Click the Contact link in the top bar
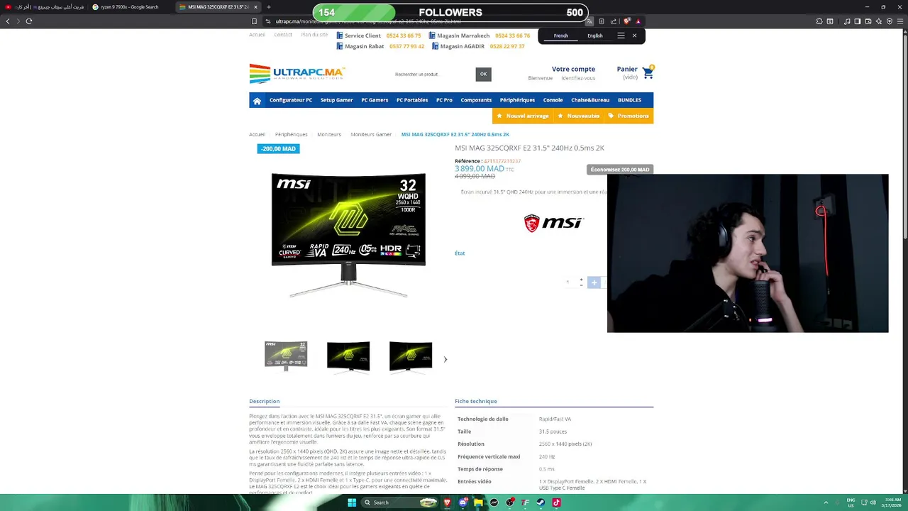The width and height of the screenshot is (908, 511). 283,35
